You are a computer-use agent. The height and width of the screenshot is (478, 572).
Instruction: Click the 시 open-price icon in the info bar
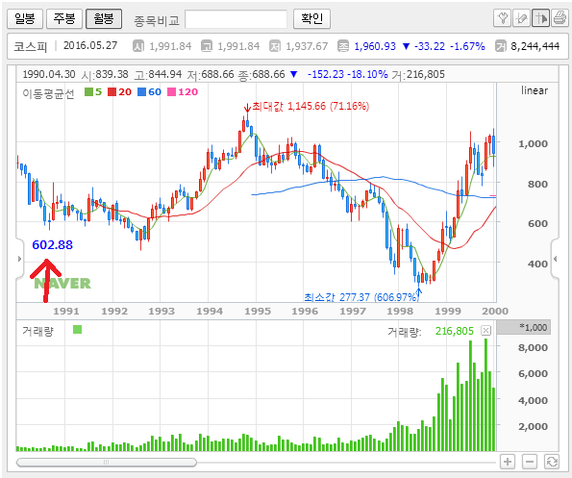point(138,46)
